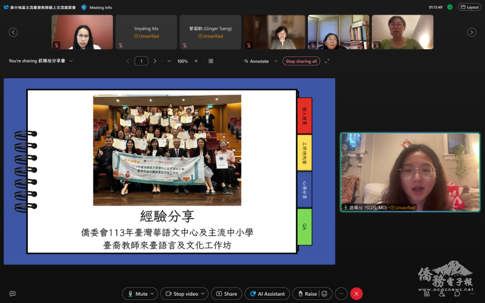This screenshot has height=303, width=485.
Task: Click the mic icon beside the speaker name
Action: click(x=346, y=207)
